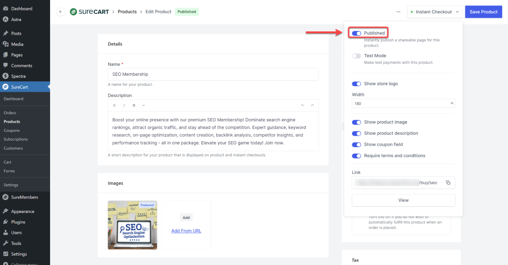The image size is (508, 265).
Task: Open Orders submenu item
Action: (x=10, y=112)
